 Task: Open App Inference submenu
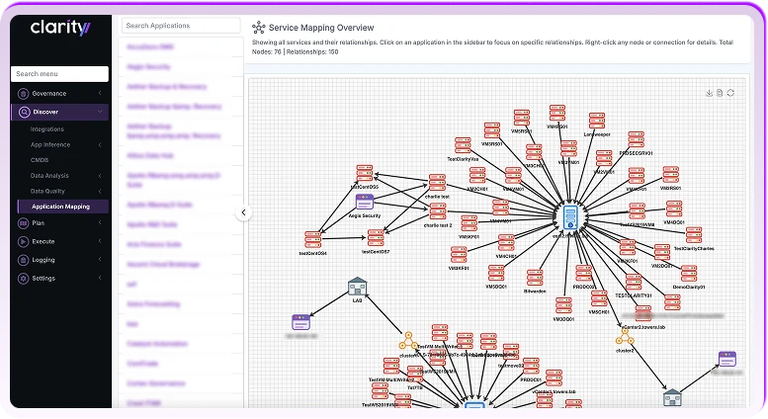[x=50, y=145]
